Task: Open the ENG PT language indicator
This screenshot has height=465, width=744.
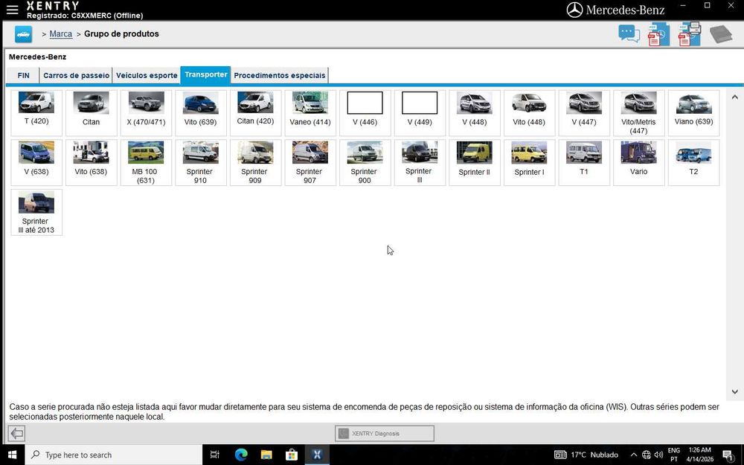Action: tap(674, 455)
